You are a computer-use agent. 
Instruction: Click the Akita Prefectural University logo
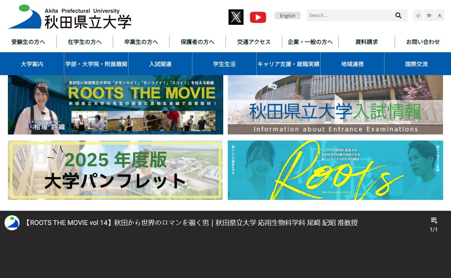click(x=70, y=17)
